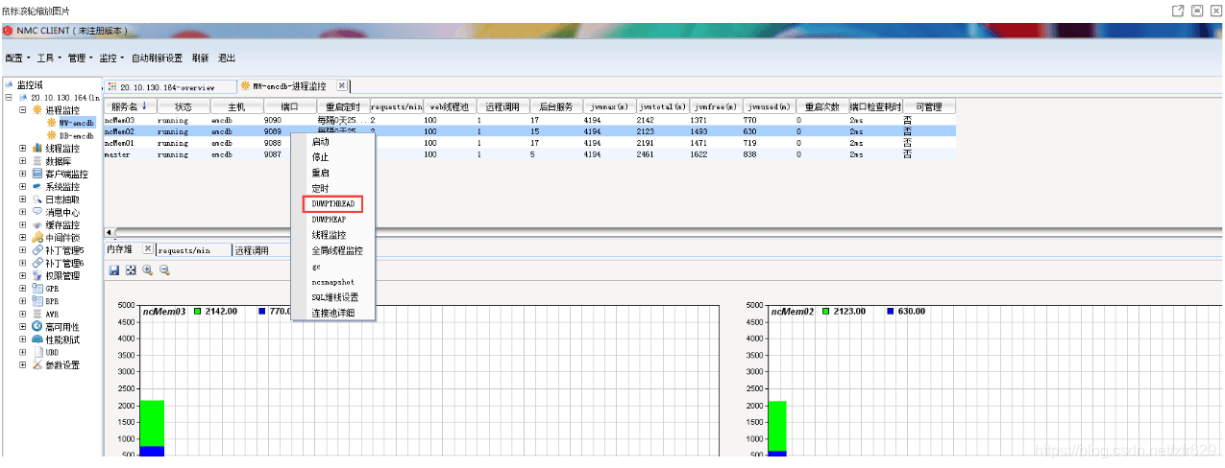Expand the 系统监控 tree node
The image size is (1225, 468).
click(23, 186)
